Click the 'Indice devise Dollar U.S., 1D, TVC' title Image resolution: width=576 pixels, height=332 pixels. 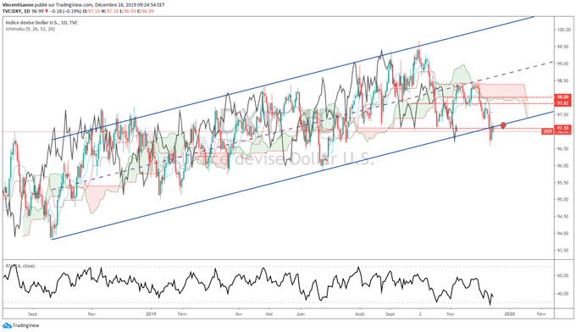pos(42,22)
